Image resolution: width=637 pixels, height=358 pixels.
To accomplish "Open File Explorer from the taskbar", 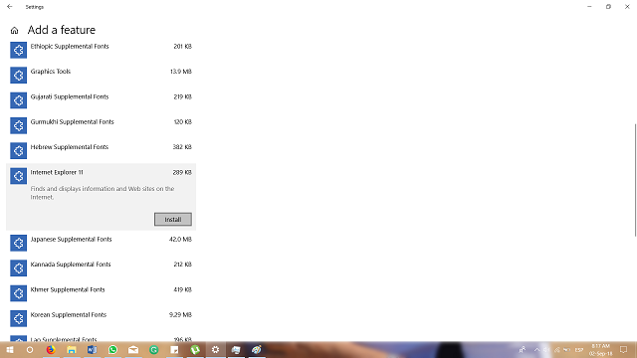I will 72,350.
